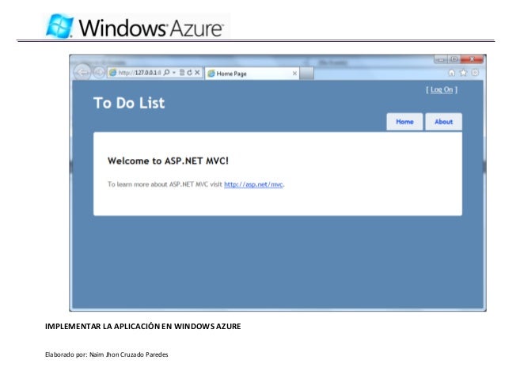The width and height of the screenshot is (505, 390).
Task: Maximize the browser window
Action: (x=454, y=59)
